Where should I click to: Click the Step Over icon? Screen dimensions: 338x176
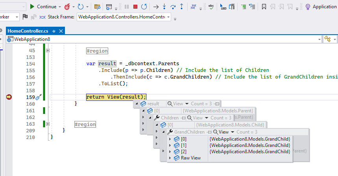173,7
